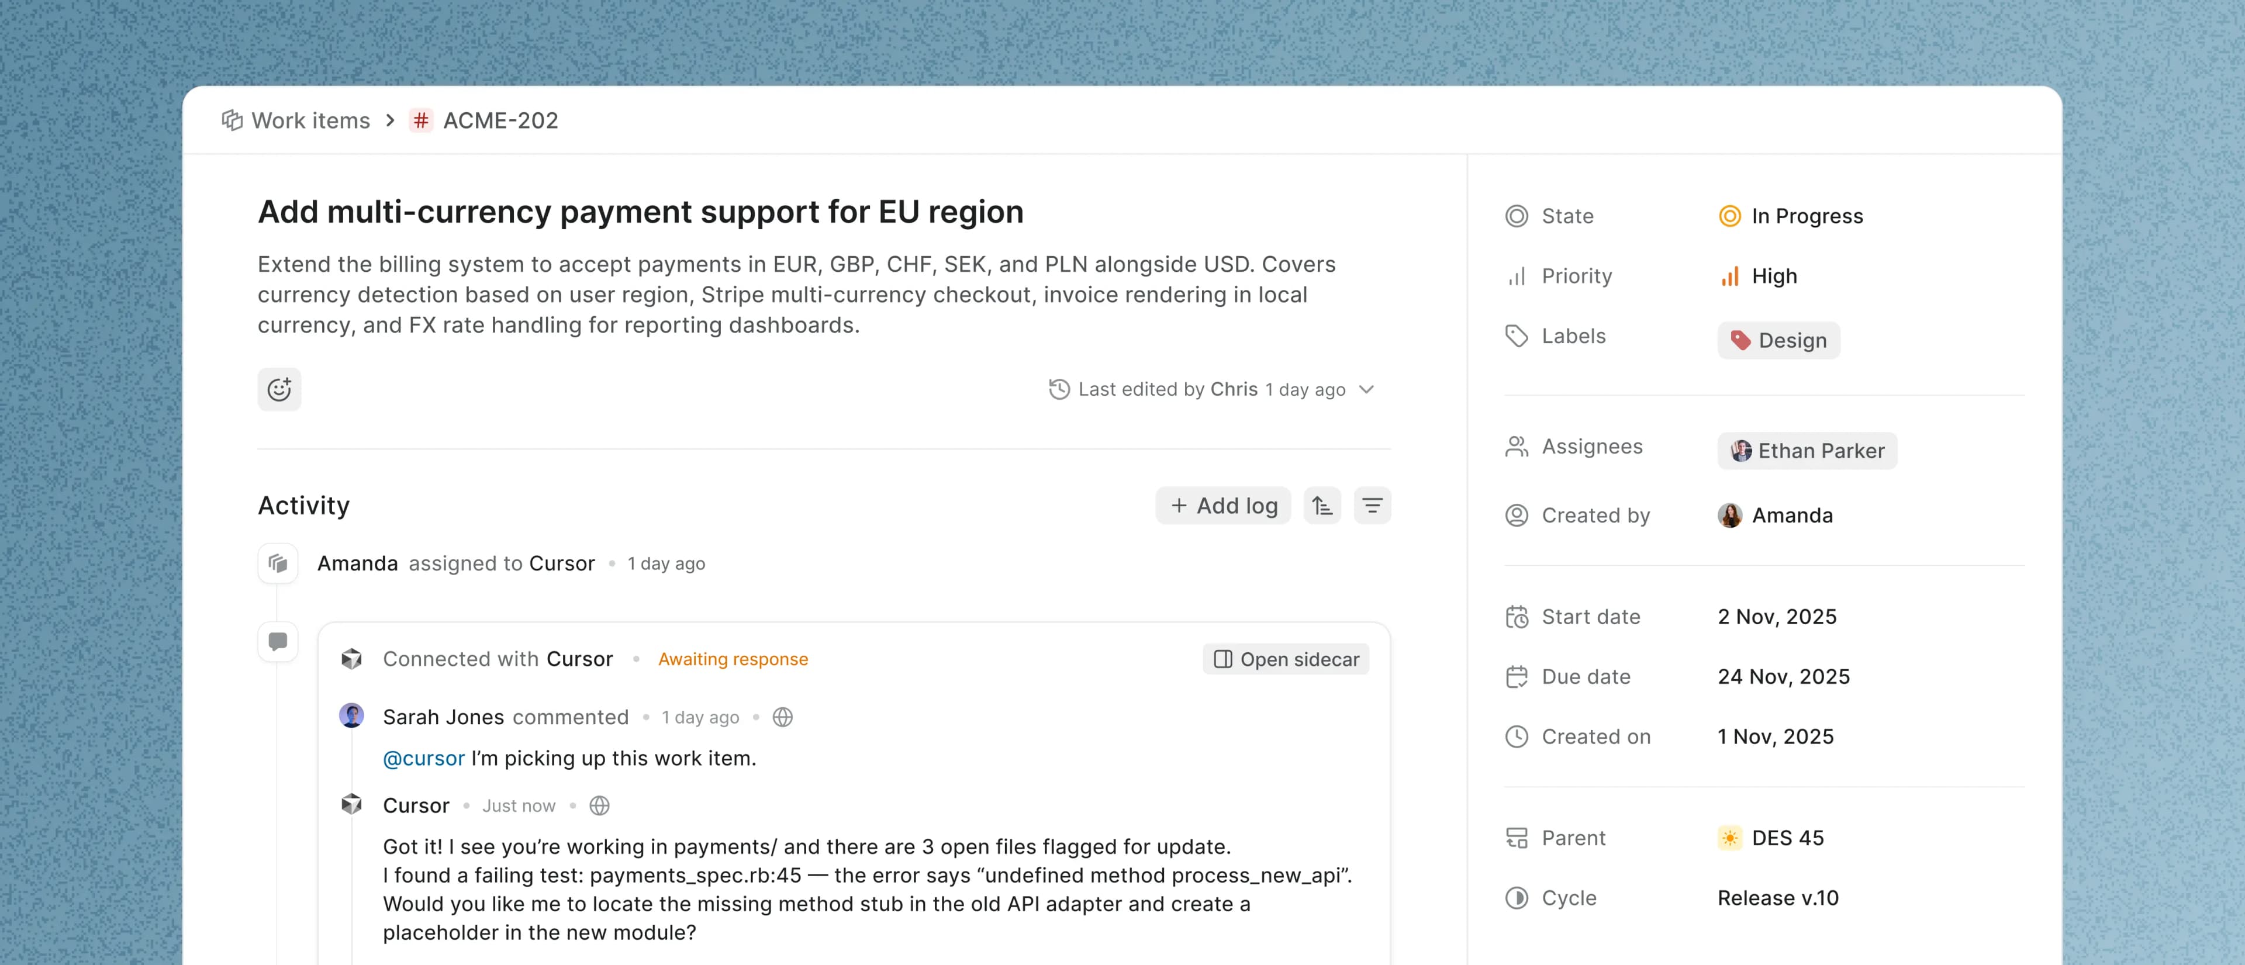Click the globe icon beside Cursor reply
This screenshot has height=965, width=2245.
(x=600, y=805)
